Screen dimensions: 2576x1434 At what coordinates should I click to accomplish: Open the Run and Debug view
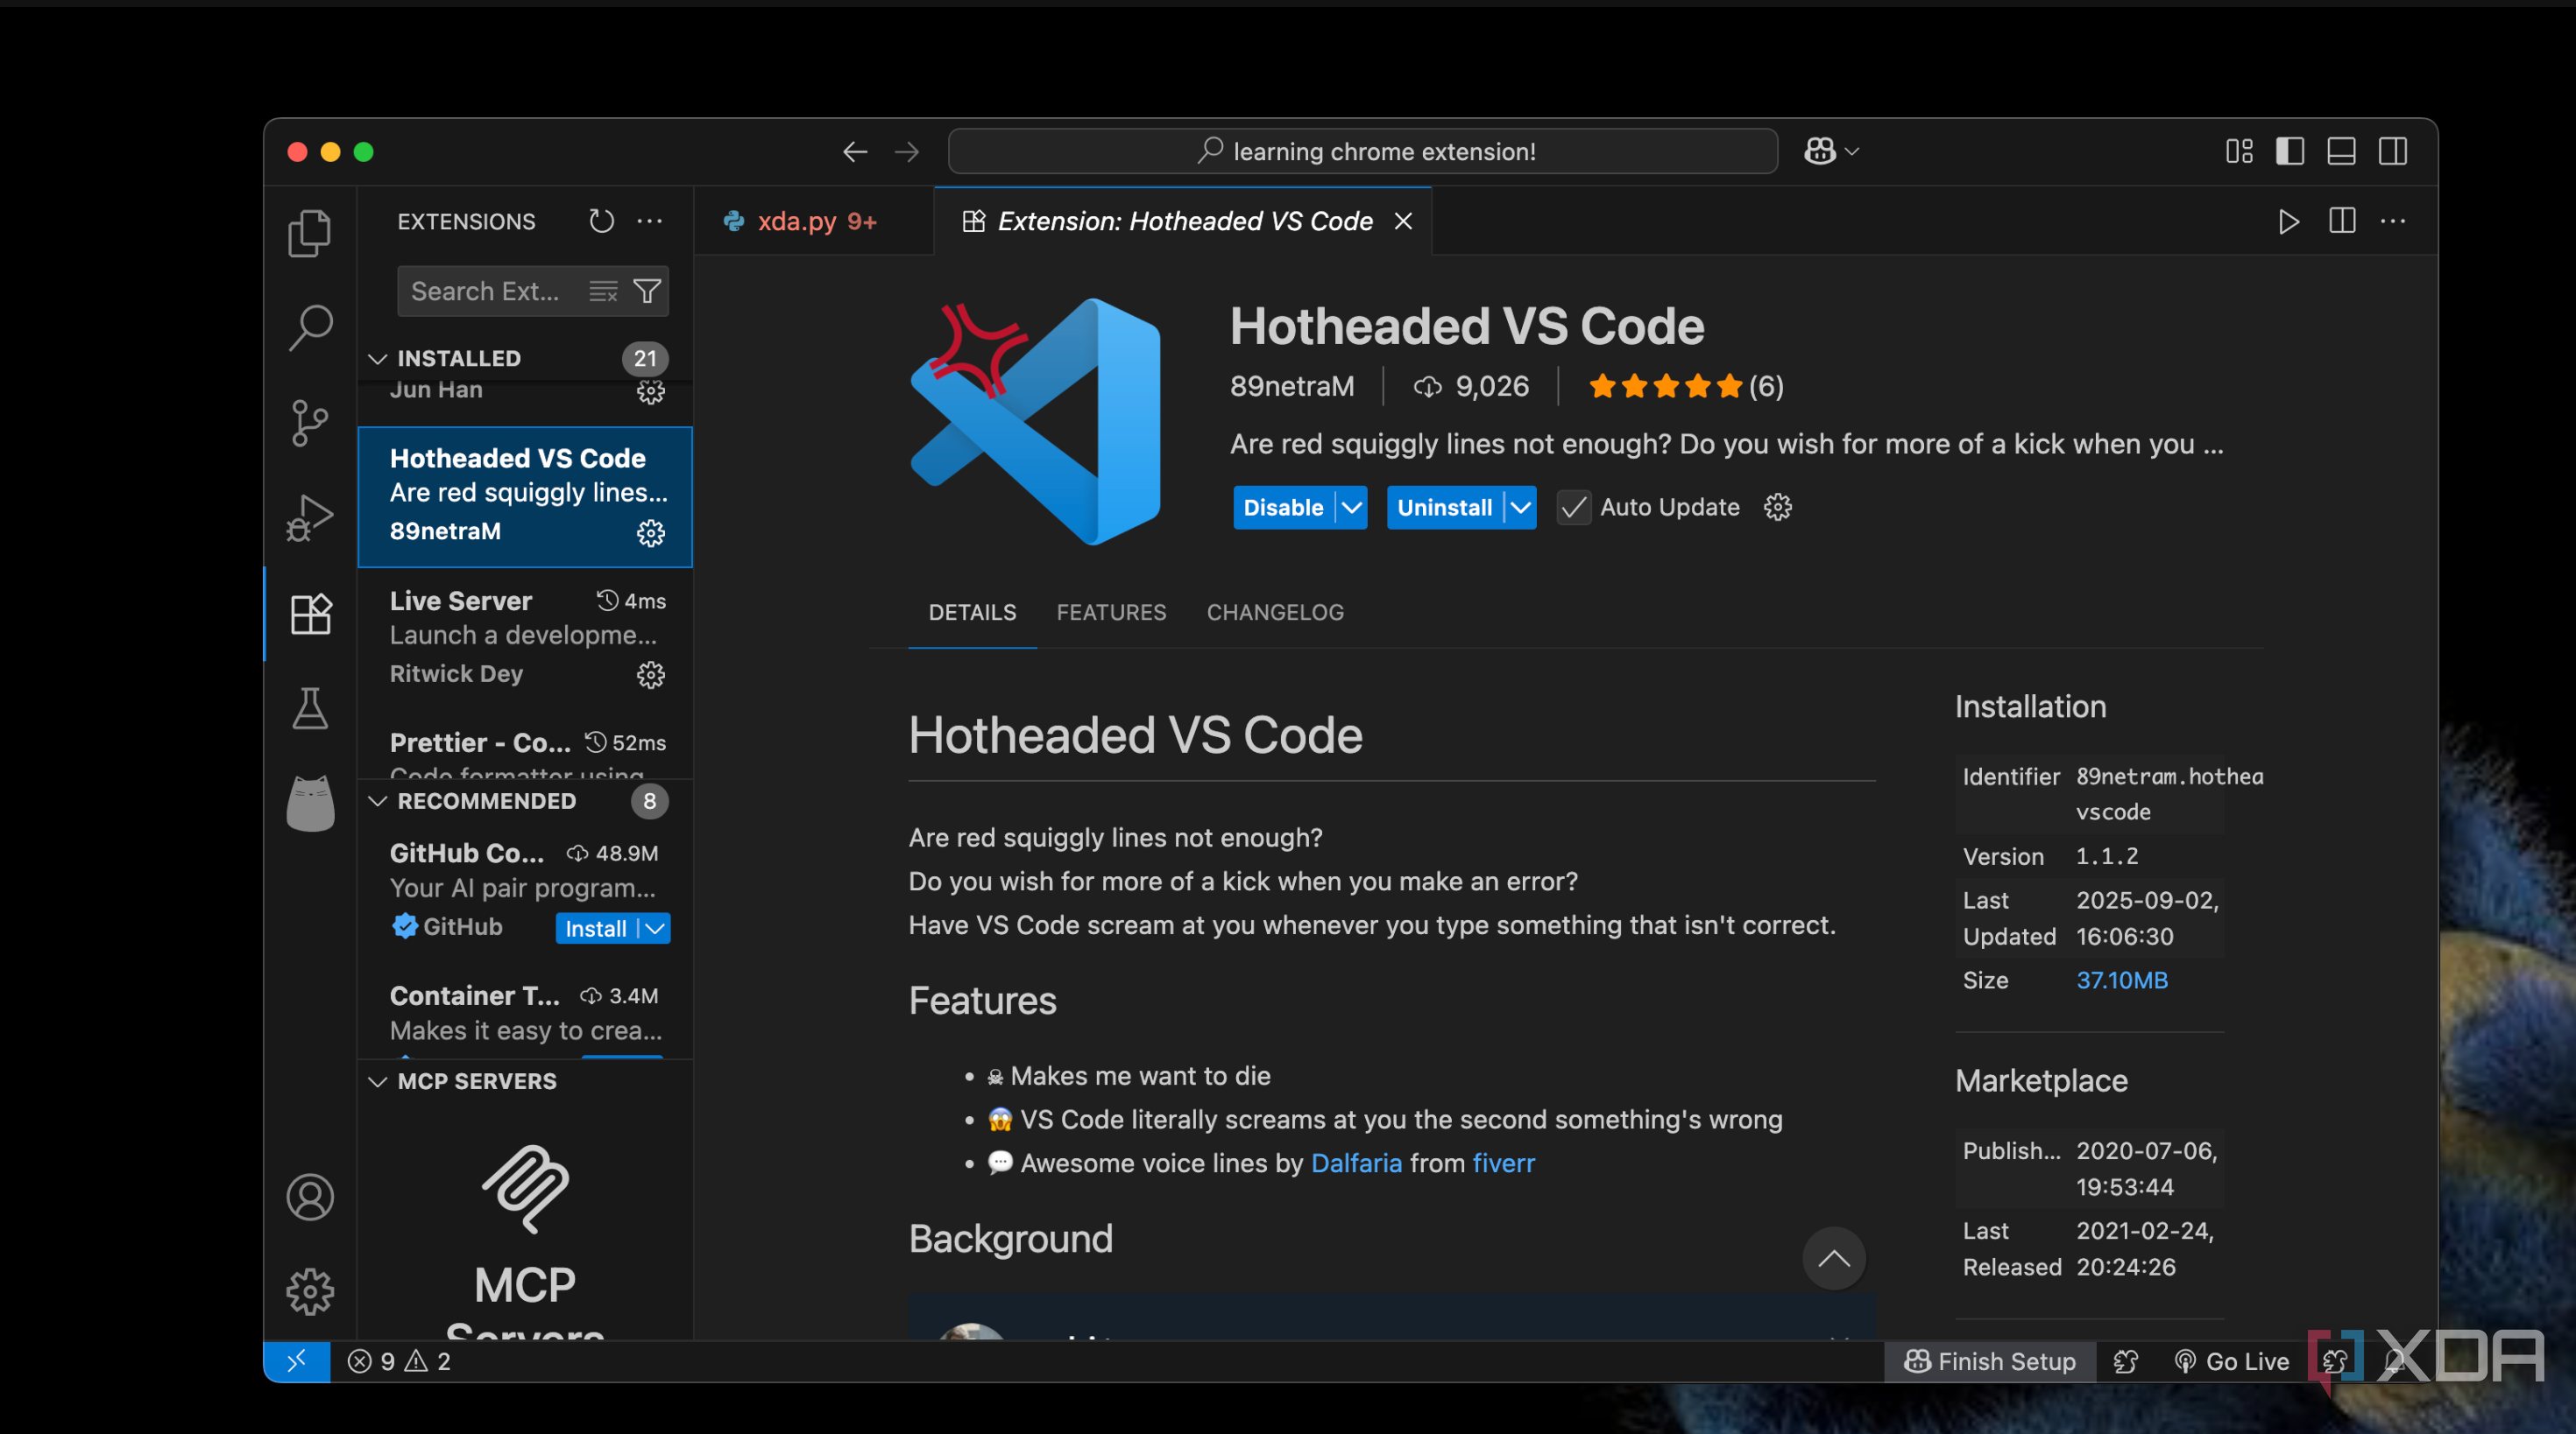pos(310,517)
